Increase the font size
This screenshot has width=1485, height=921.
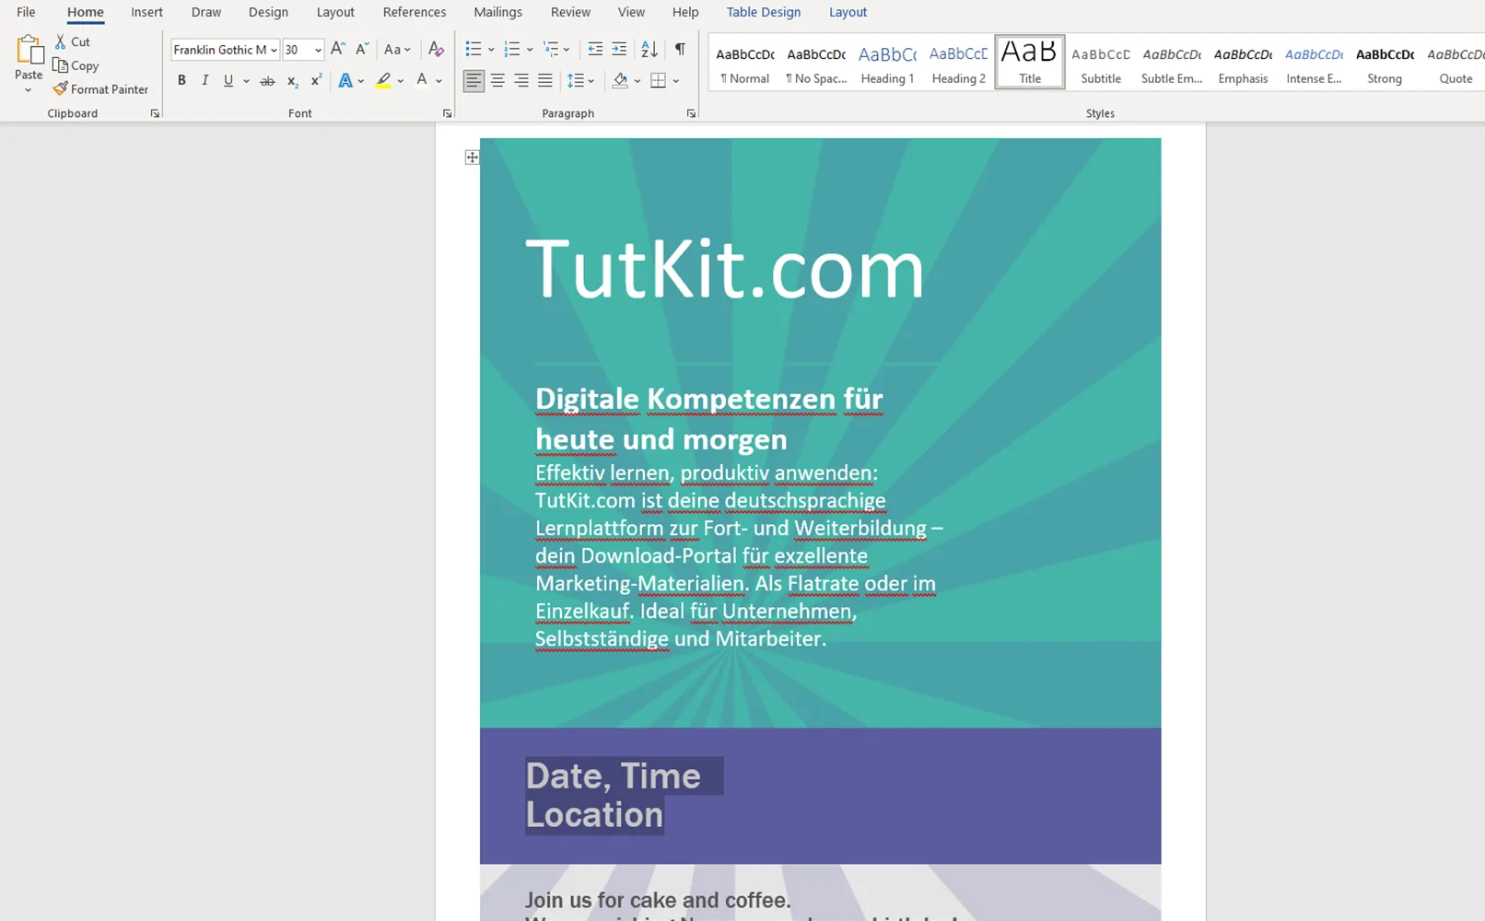pos(338,49)
